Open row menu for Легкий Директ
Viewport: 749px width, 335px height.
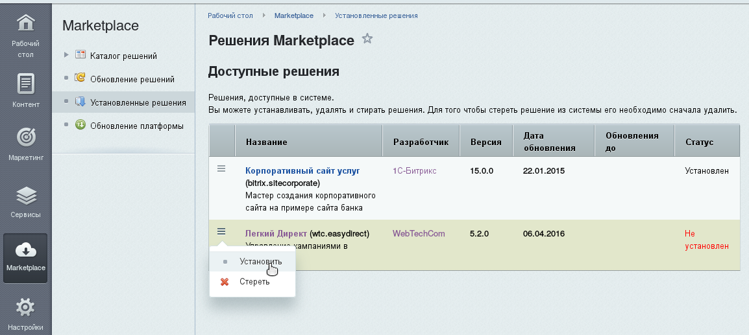pyautogui.click(x=221, y=231)
